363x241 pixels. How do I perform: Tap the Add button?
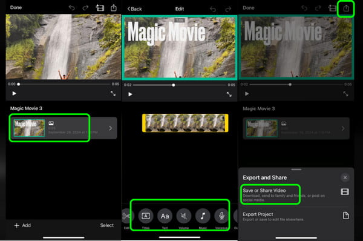(22, 225)
